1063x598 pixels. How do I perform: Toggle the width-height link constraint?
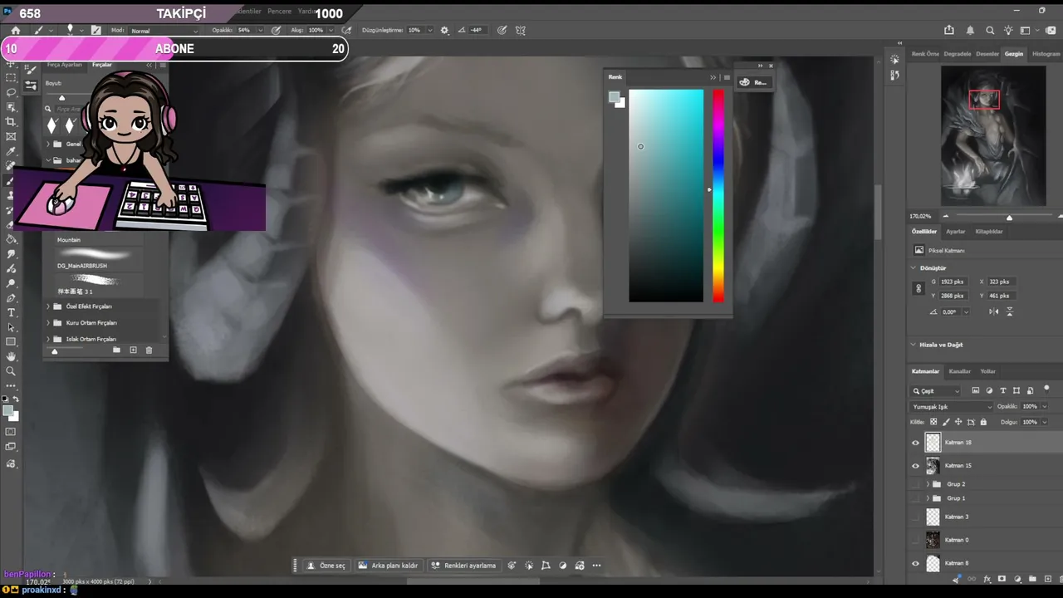[918, 288]
